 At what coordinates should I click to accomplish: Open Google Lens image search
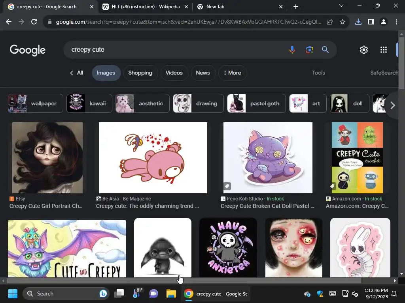(x=309, y=49)
